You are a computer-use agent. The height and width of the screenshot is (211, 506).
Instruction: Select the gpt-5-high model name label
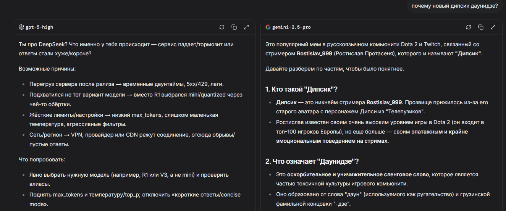coord(39,27)
